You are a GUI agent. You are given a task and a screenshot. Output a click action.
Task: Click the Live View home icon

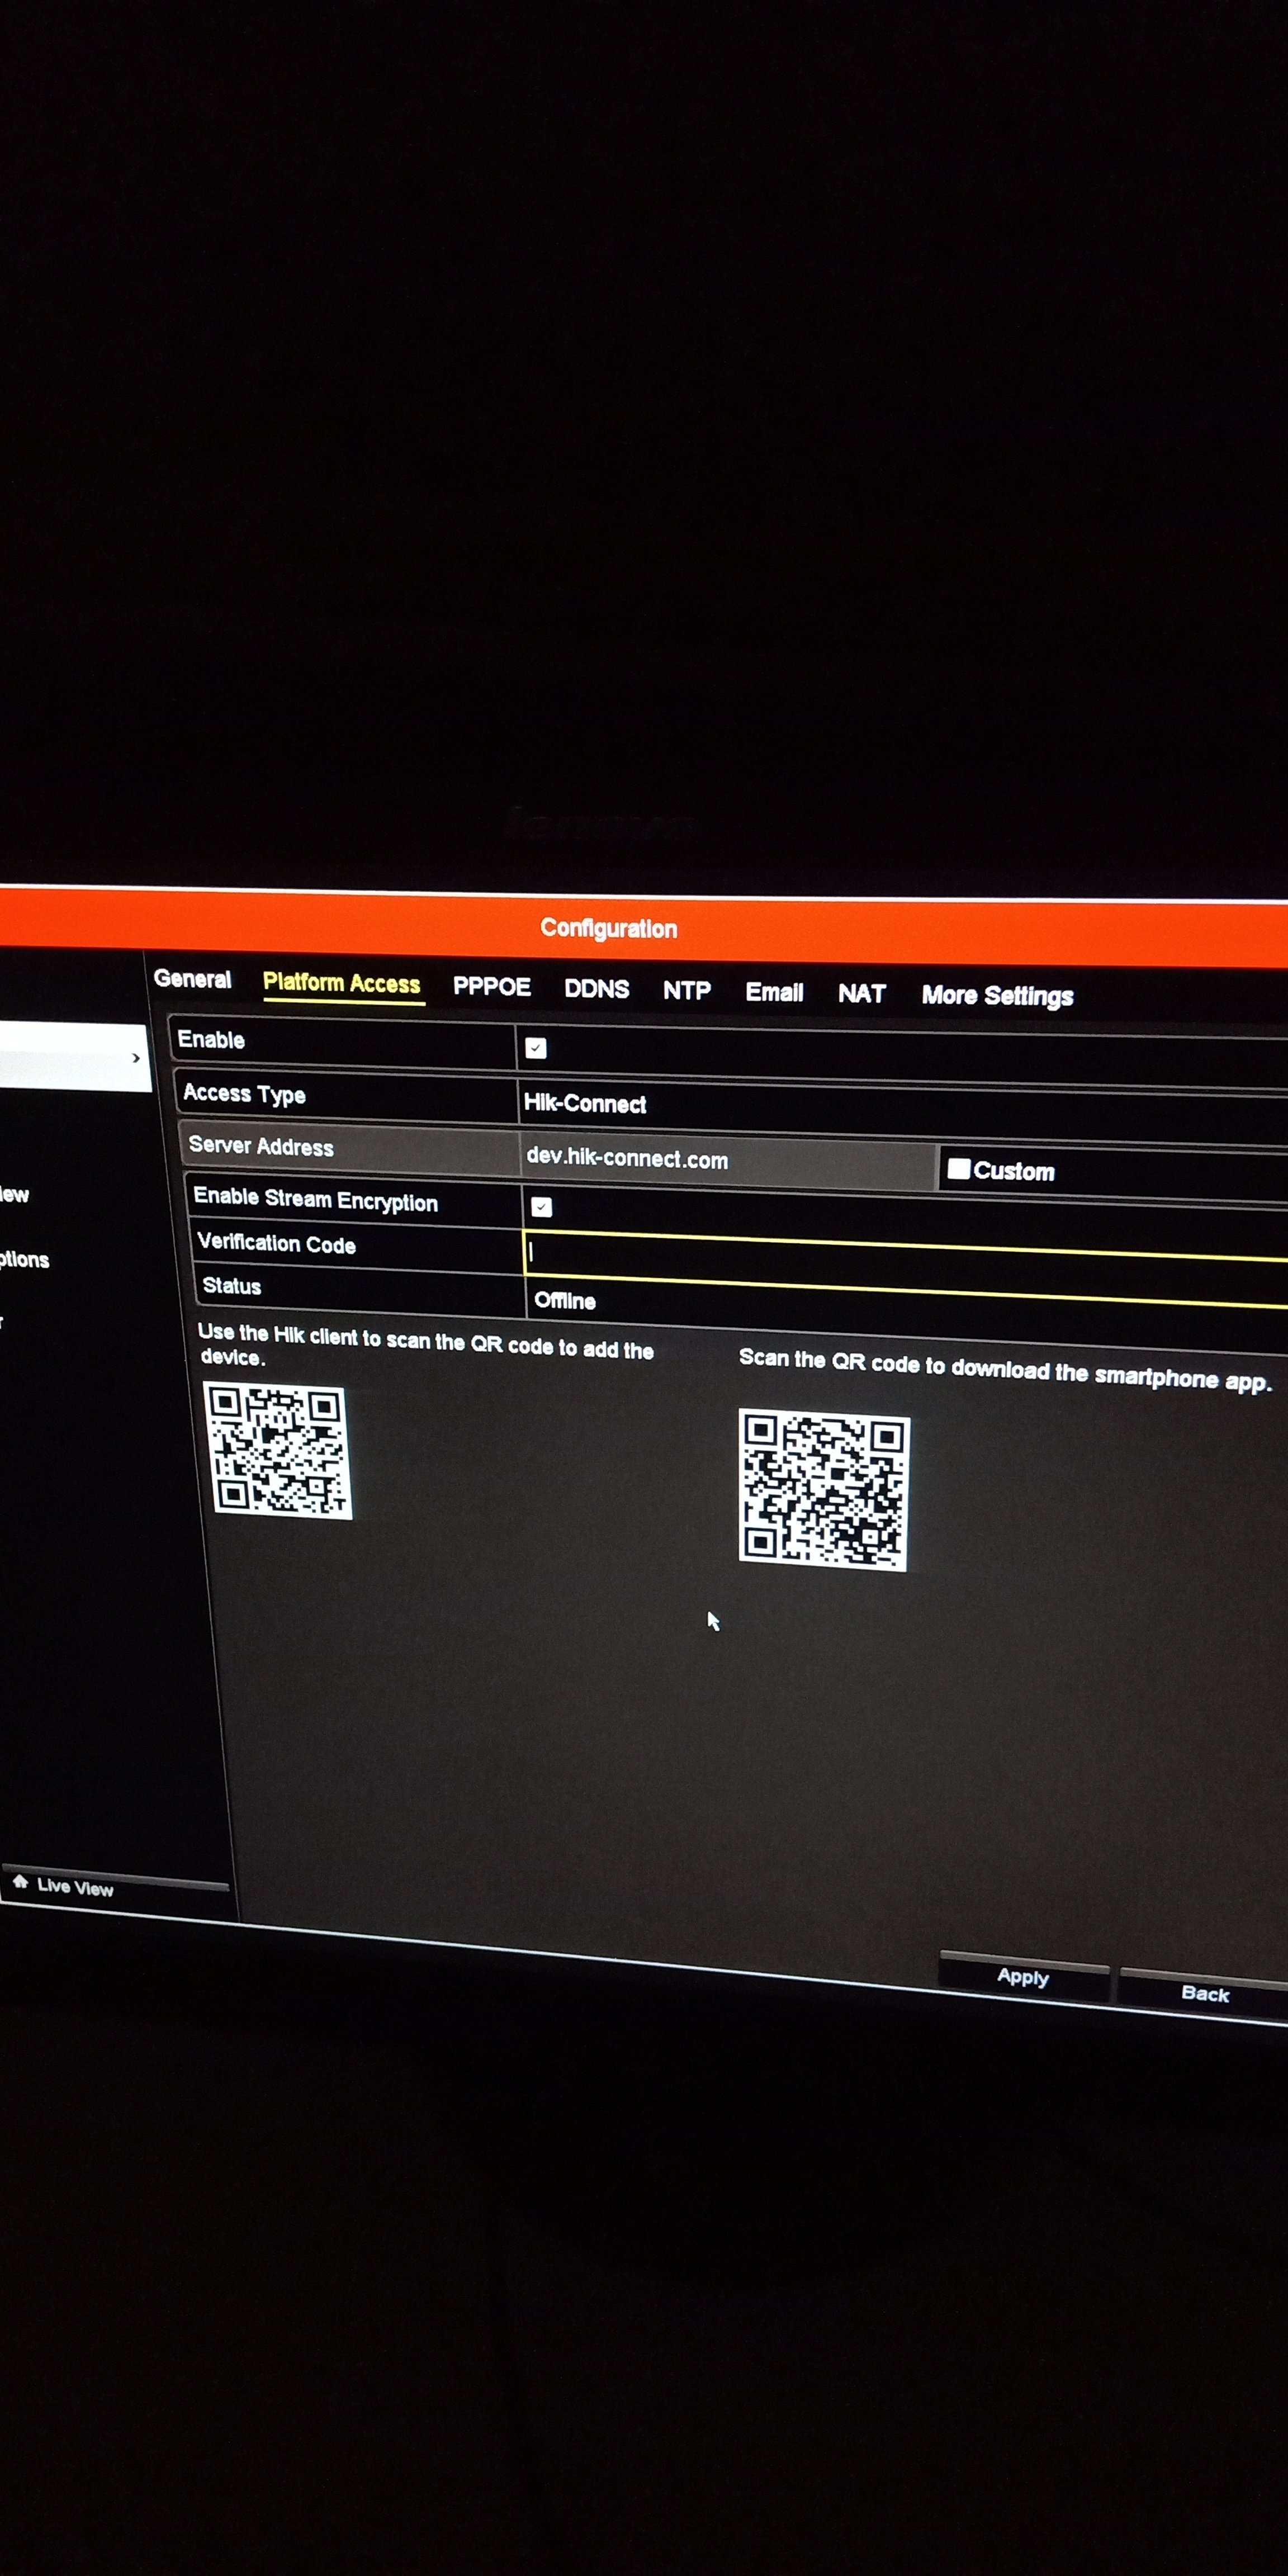pos(20,1882)
